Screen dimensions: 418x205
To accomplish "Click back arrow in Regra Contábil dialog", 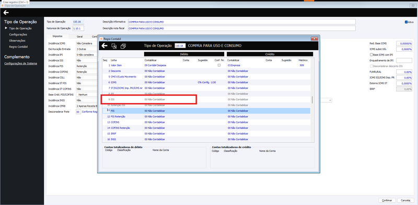I will pyautogui.click(x=104, y=45).
